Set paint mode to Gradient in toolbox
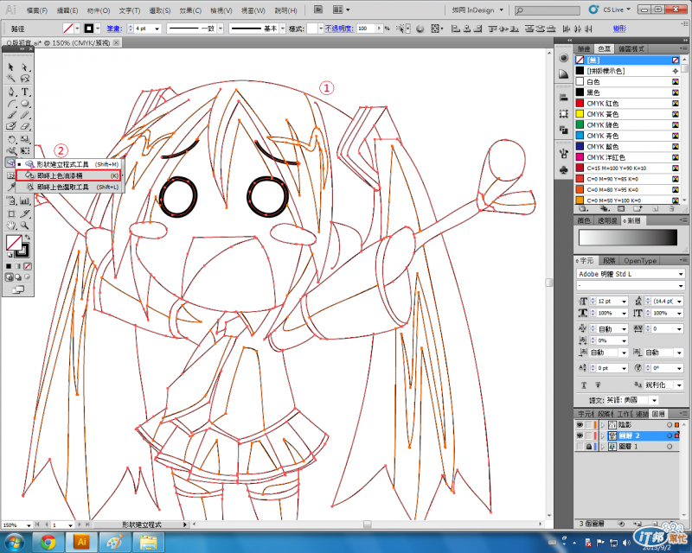This screenshot has width=692, height=553. pos(18,266)
